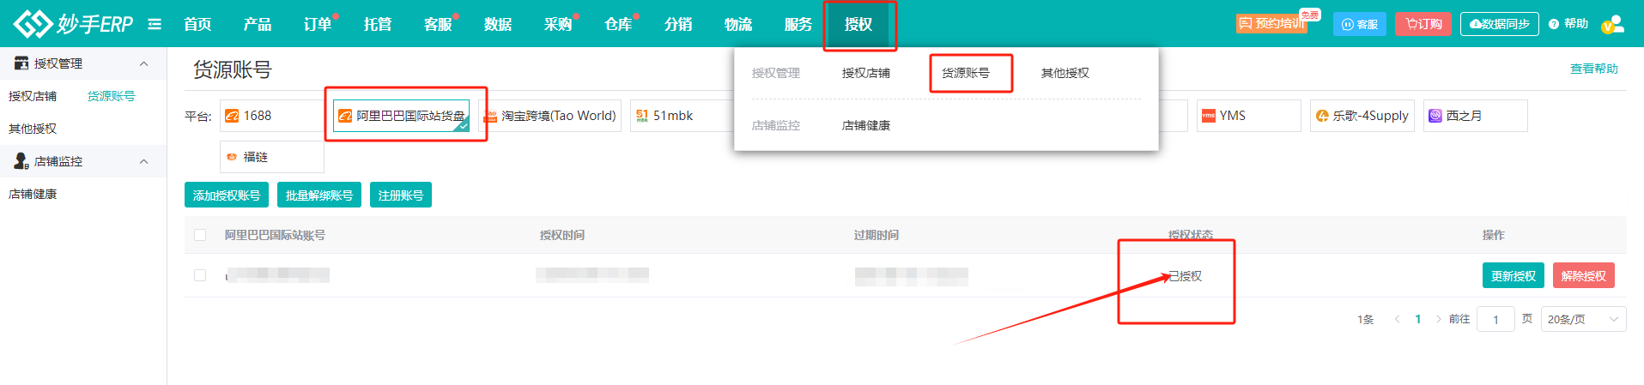1644x385 pixels.
Task: Click the 前往 page number input field
Action: 1495,319
